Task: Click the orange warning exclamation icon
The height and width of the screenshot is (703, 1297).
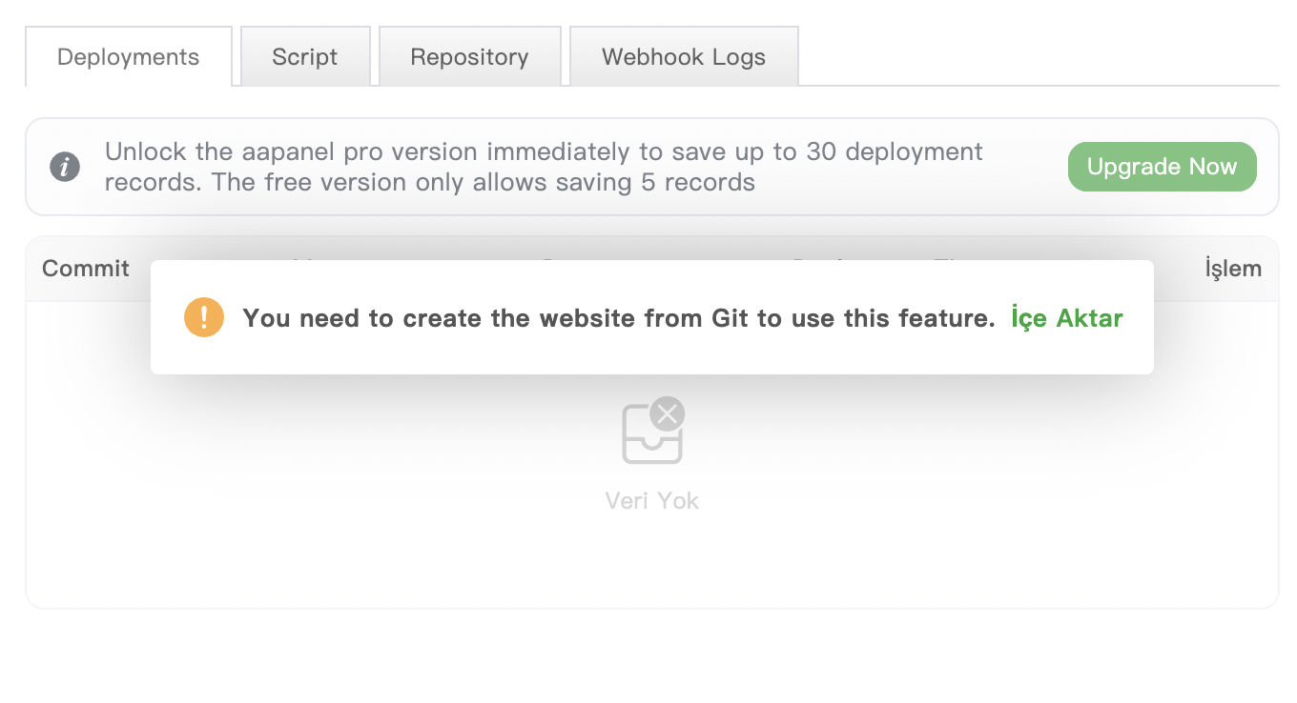Action: click(204, 317)
